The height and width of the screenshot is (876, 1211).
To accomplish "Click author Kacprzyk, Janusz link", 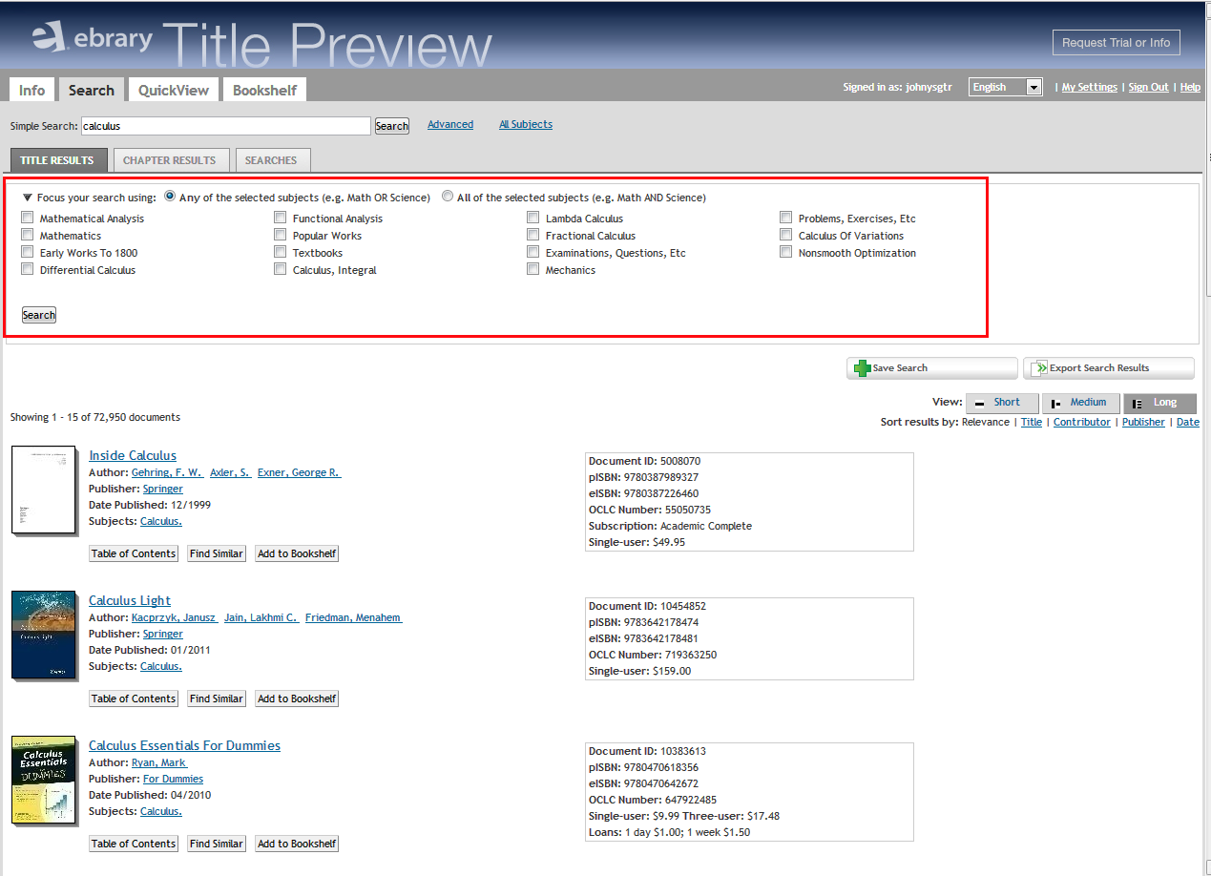I will pos(174,617).
